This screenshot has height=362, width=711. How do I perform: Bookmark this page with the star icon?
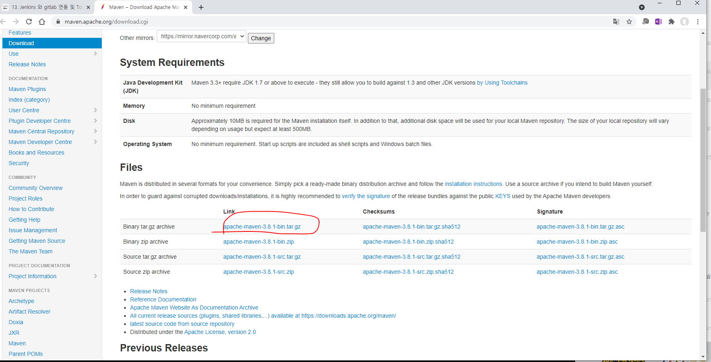pos(629,22)
